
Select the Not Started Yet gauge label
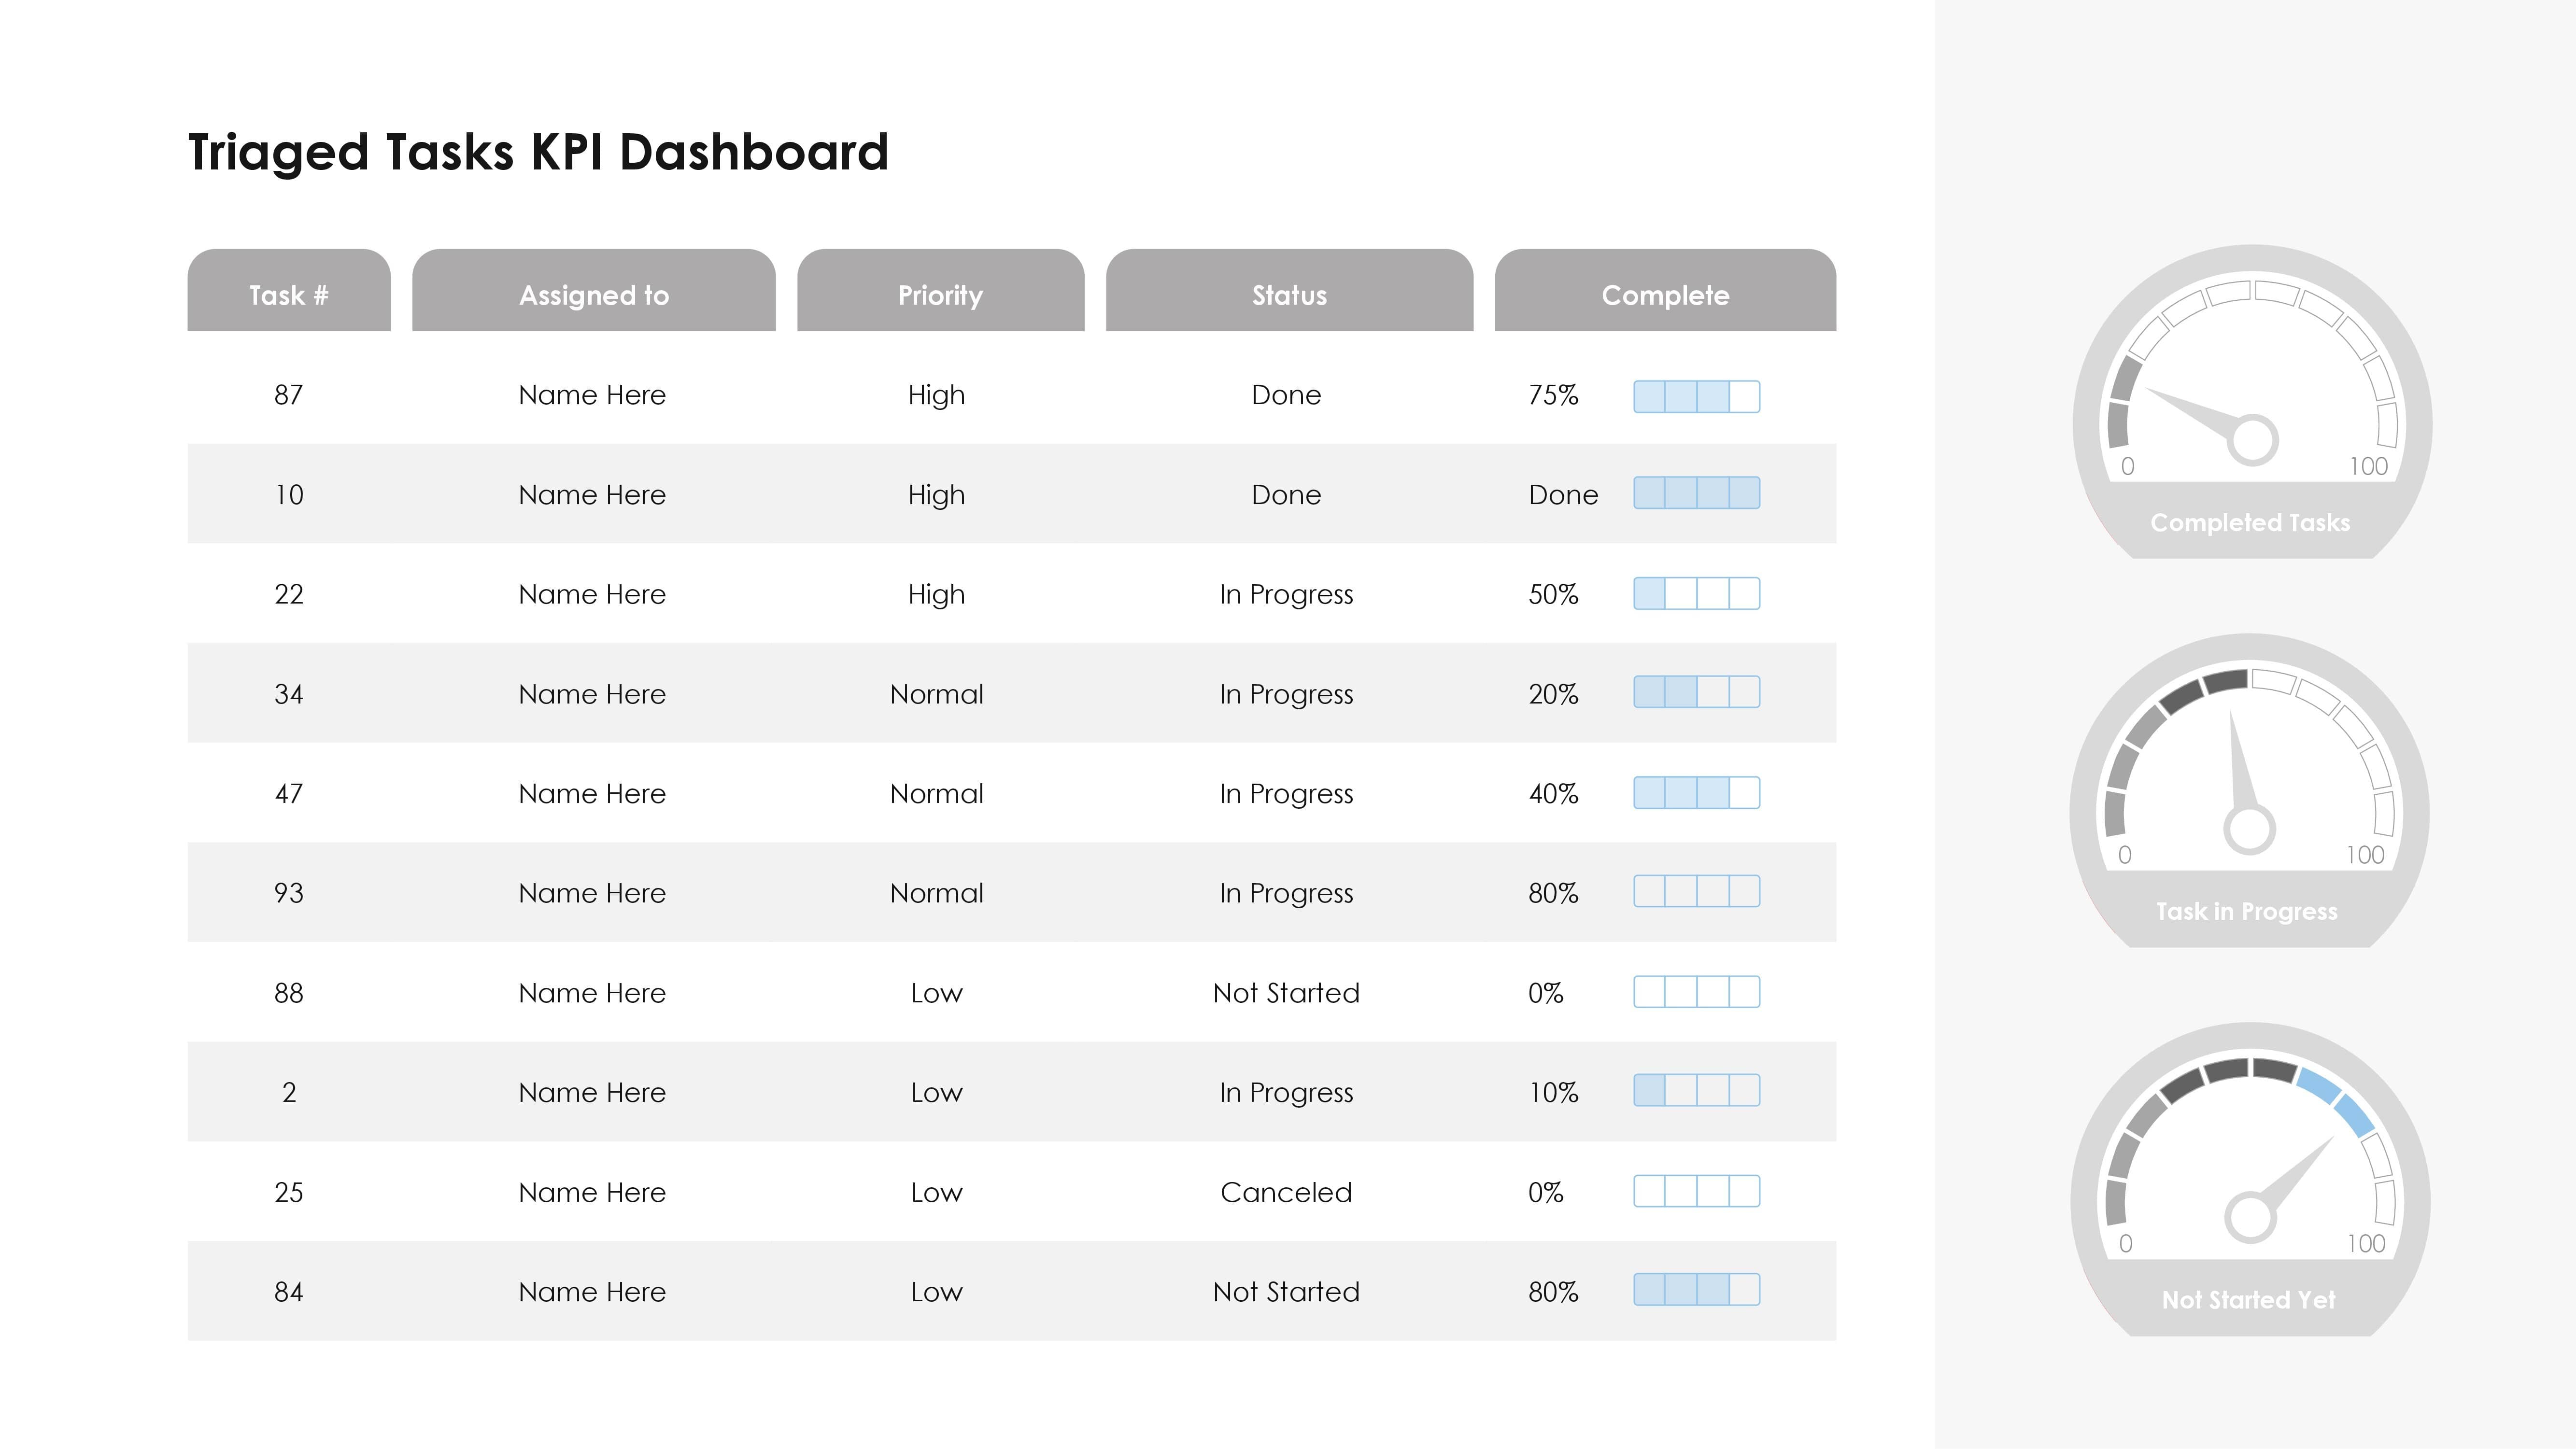coord(2248,1300)
